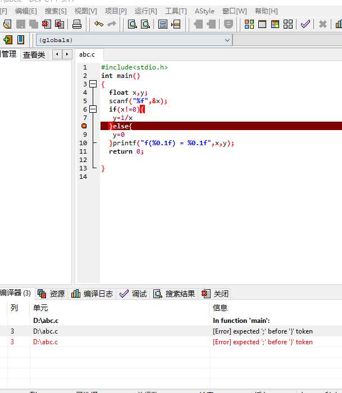Open the 帮助[H] menu
Image resolution: width=342 pixels, height=393 pixels.
click(x=266, y=11)
